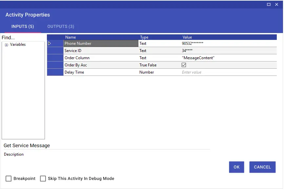Viewport: 284px width, 190px height.
Task: Select the Variables tree item
Action: point(18,44)
